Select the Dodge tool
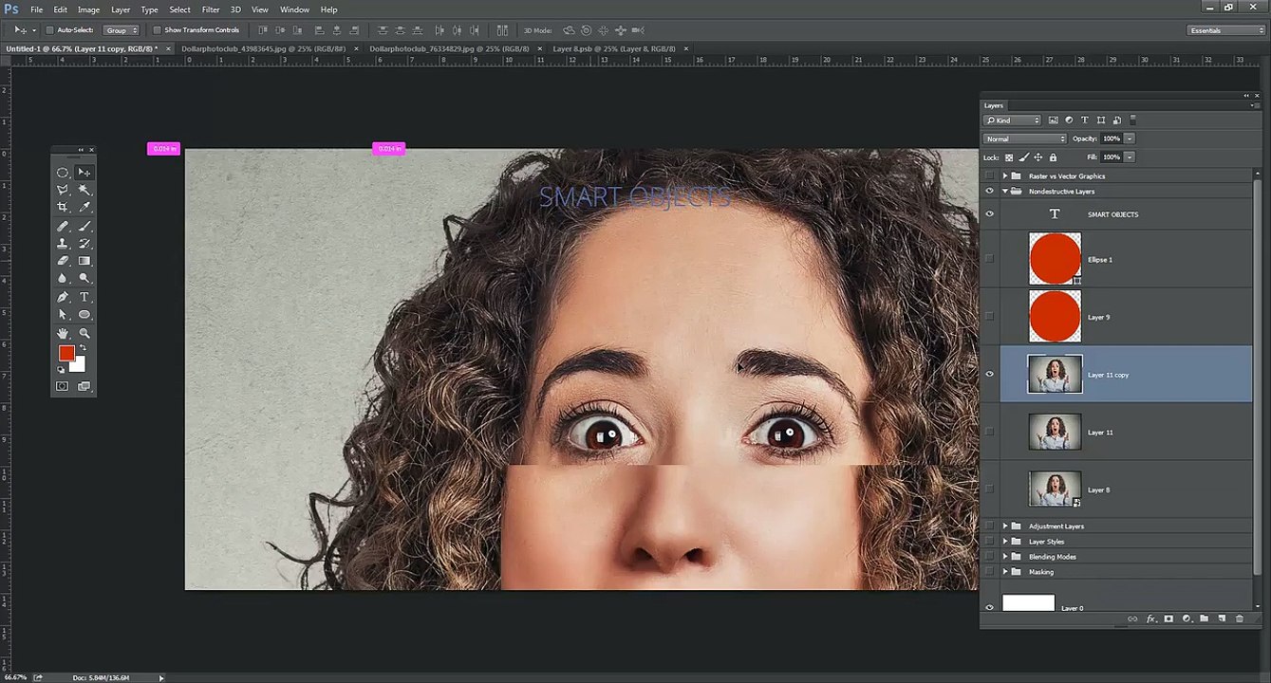The image size is (1271, 683). 84,278
